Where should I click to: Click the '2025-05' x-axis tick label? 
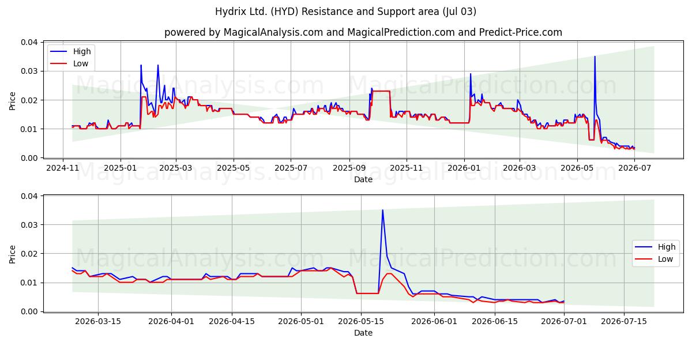234,168
